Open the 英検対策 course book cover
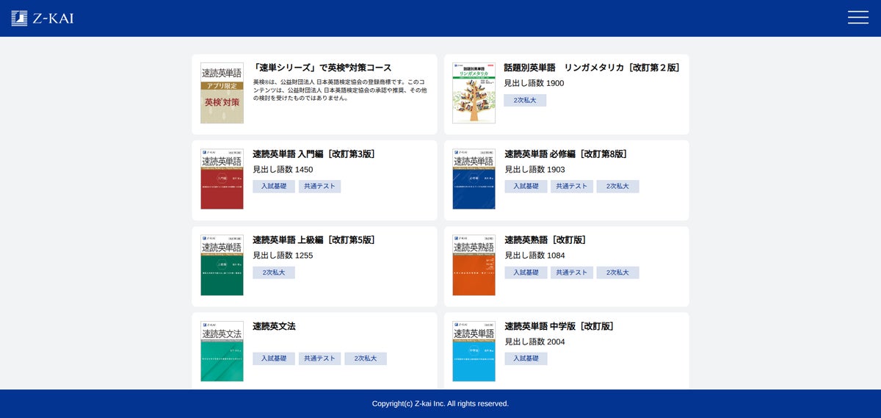The image size is (881, 418). (222, 93)
